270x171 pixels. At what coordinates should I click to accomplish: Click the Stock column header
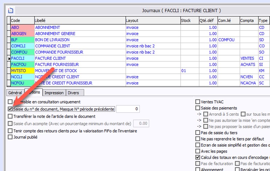click(190, 20)
